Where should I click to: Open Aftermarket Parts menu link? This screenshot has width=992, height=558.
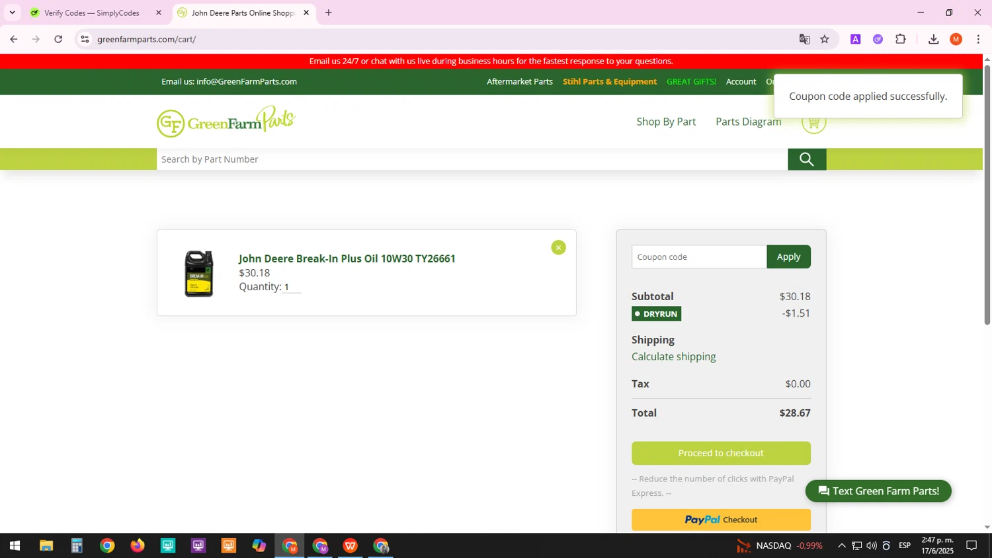click(x=520, y=81)
